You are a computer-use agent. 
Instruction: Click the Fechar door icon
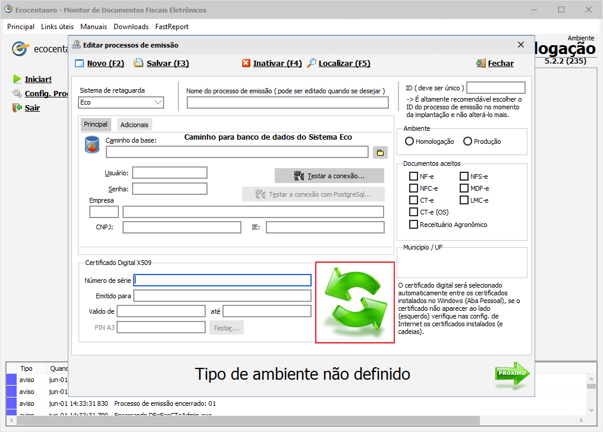(x=480, y=64)
